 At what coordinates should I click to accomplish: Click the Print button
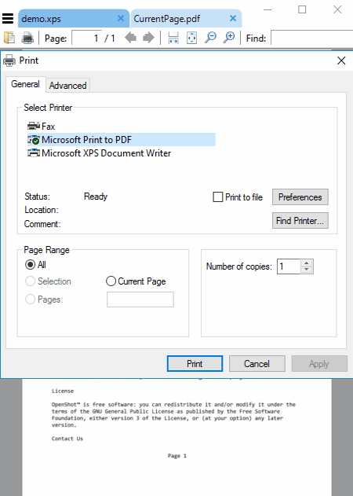pos(195,363)
